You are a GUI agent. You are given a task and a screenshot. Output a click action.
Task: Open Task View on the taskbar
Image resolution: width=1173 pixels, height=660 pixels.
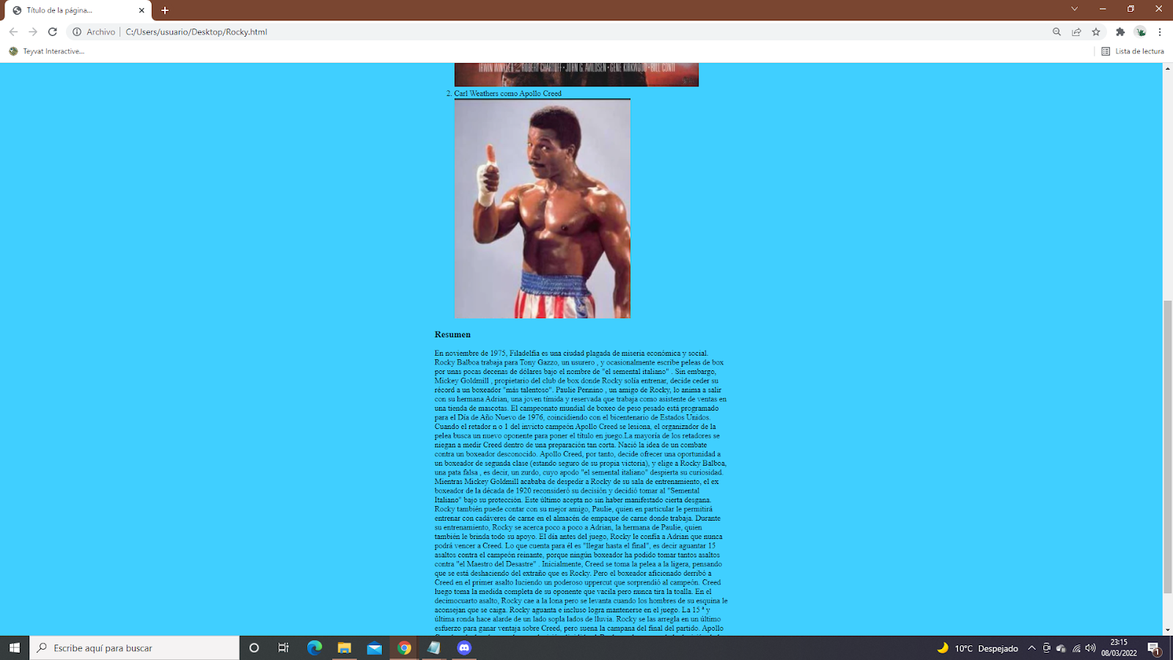click(284, 648)
